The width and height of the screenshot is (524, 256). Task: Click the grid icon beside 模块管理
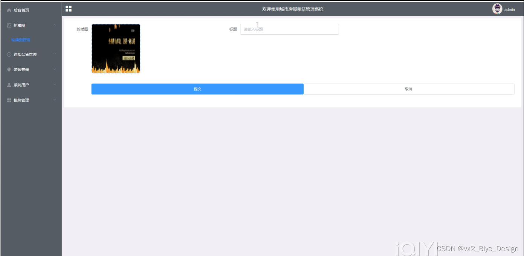9,100
